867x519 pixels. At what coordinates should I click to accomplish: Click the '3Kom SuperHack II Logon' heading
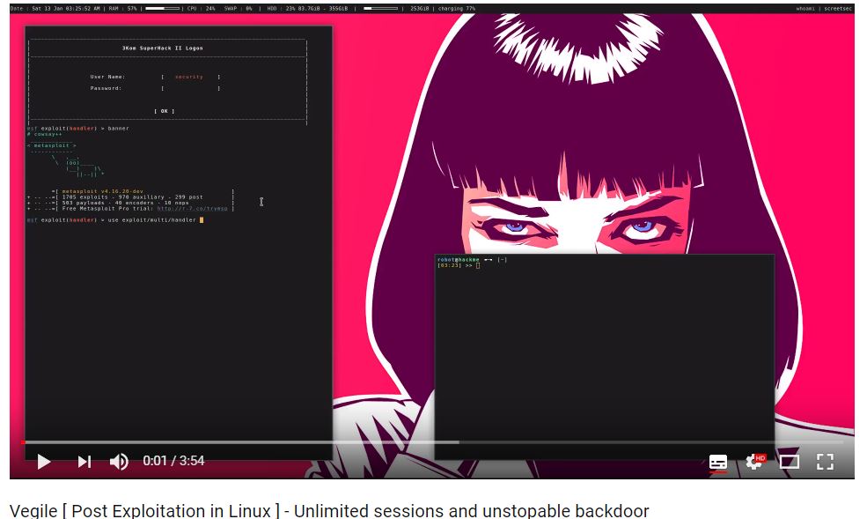[163, 48]
